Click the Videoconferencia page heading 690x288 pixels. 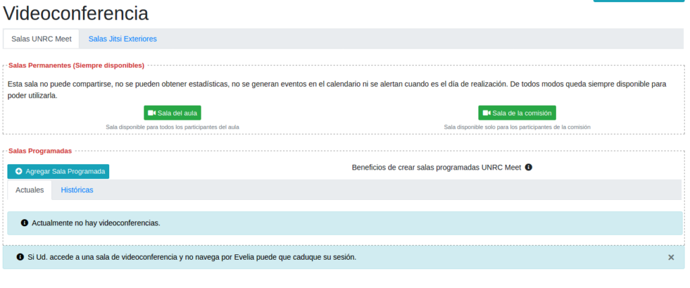pos(75,13)
